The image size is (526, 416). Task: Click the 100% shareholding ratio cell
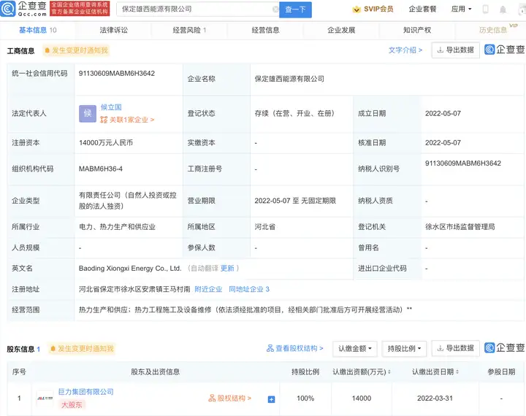pyautogui.click(x=305, y=398)
